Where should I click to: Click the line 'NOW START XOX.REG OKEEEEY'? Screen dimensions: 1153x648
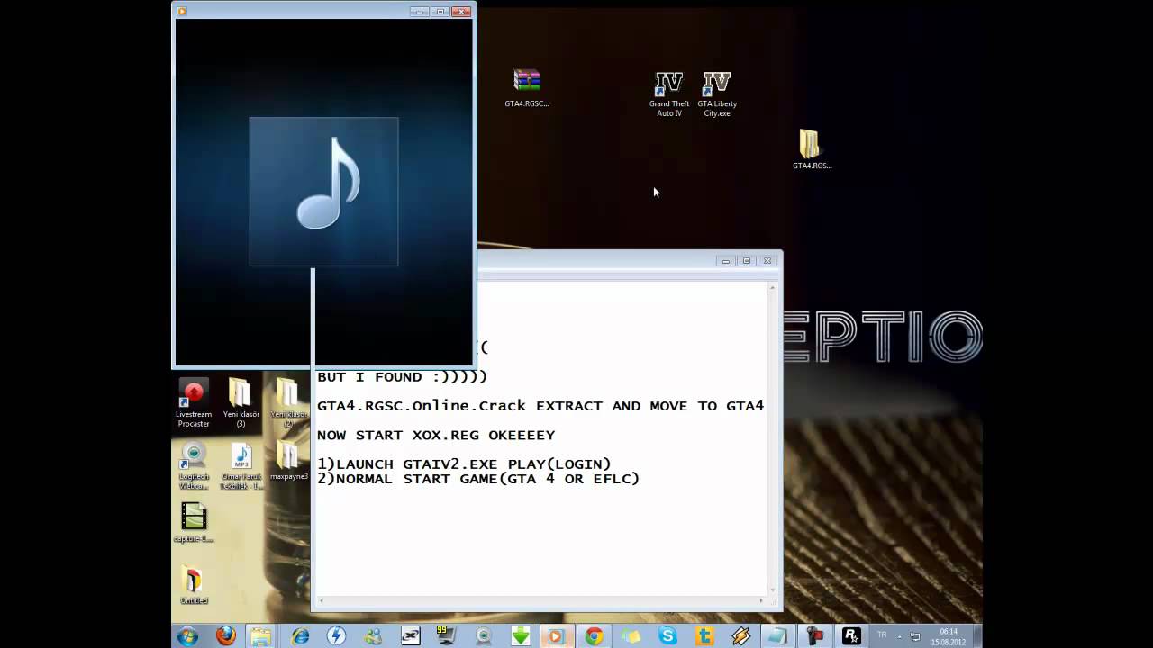tap(436, 436)
